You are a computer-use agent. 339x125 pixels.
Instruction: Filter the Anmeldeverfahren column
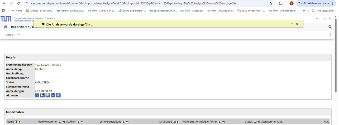pyautogui.click(x=223, y=122)
